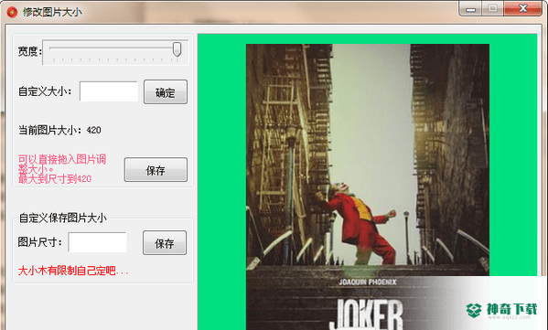548x330 pixels.
Task: Click the green canvas left of the poster
Action: (x=222, y=182)
